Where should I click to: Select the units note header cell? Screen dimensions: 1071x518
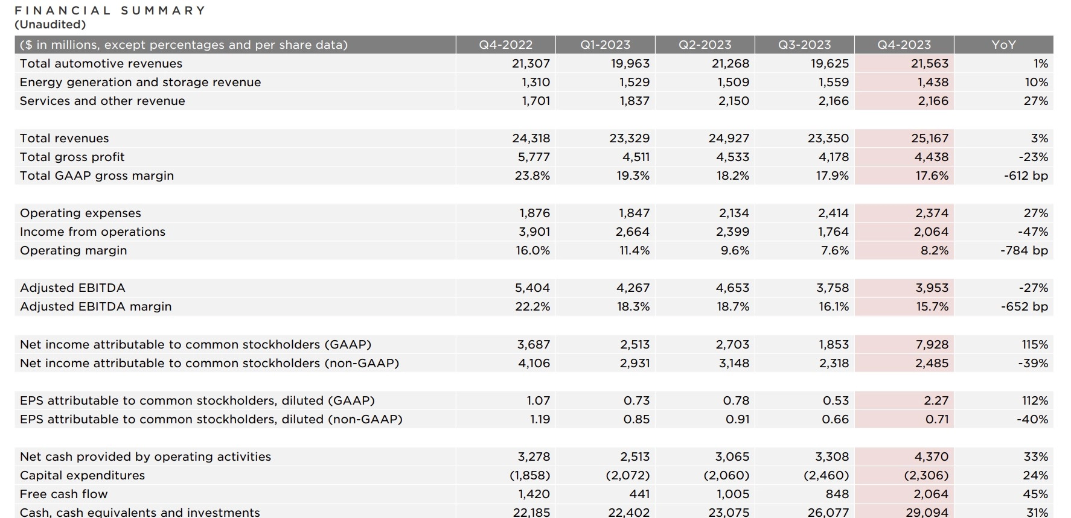pos(184,45)
